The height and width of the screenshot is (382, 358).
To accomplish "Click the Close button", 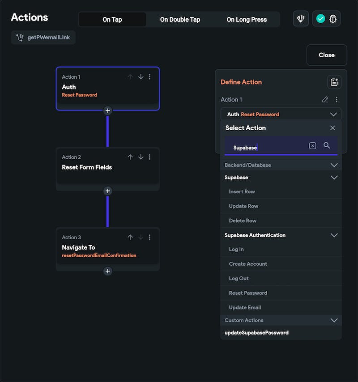I will (x=327, y=55).
